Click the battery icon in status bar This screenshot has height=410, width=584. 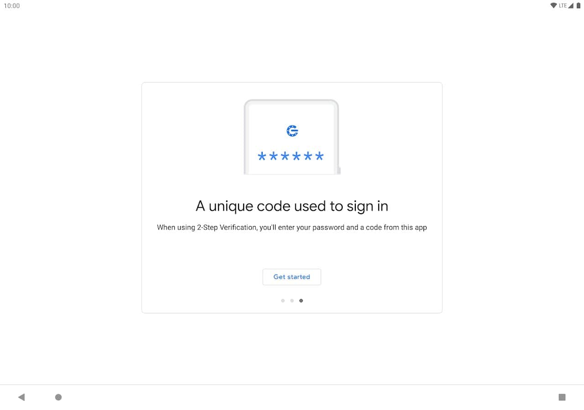pos(578,5)
